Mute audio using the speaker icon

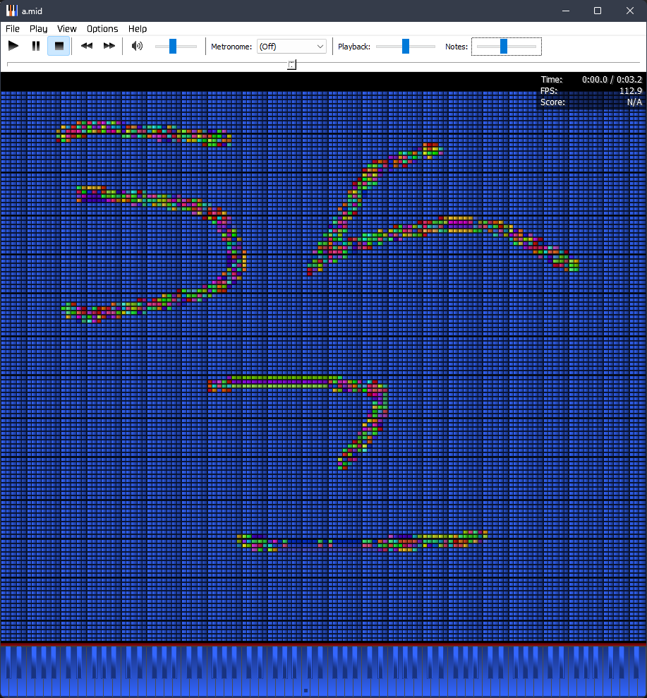pos(137,46)
